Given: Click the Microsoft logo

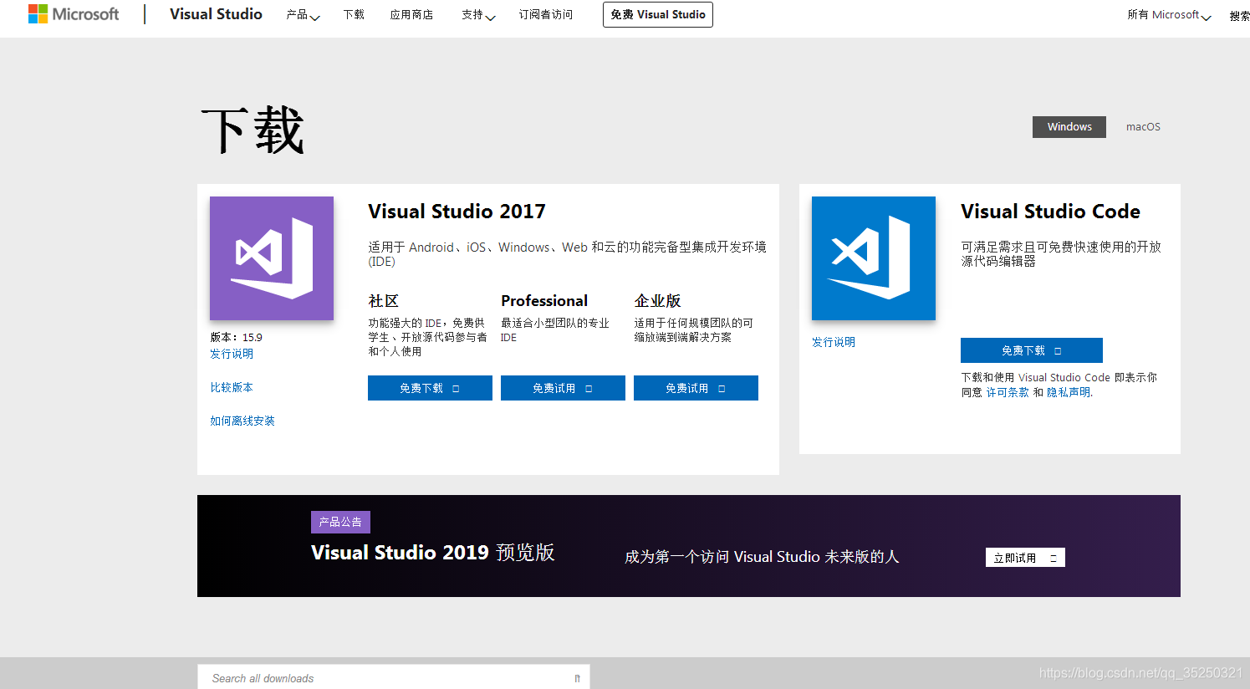Looking at the screenshot, I should point(74,14).
